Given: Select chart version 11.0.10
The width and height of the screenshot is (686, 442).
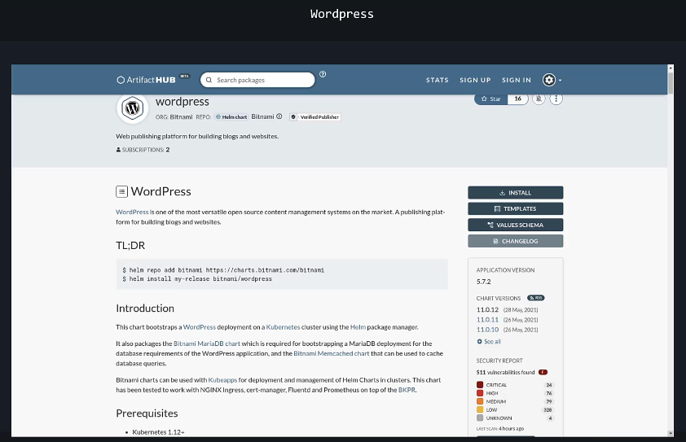Looking at the screenshot, I should [487, 330].
